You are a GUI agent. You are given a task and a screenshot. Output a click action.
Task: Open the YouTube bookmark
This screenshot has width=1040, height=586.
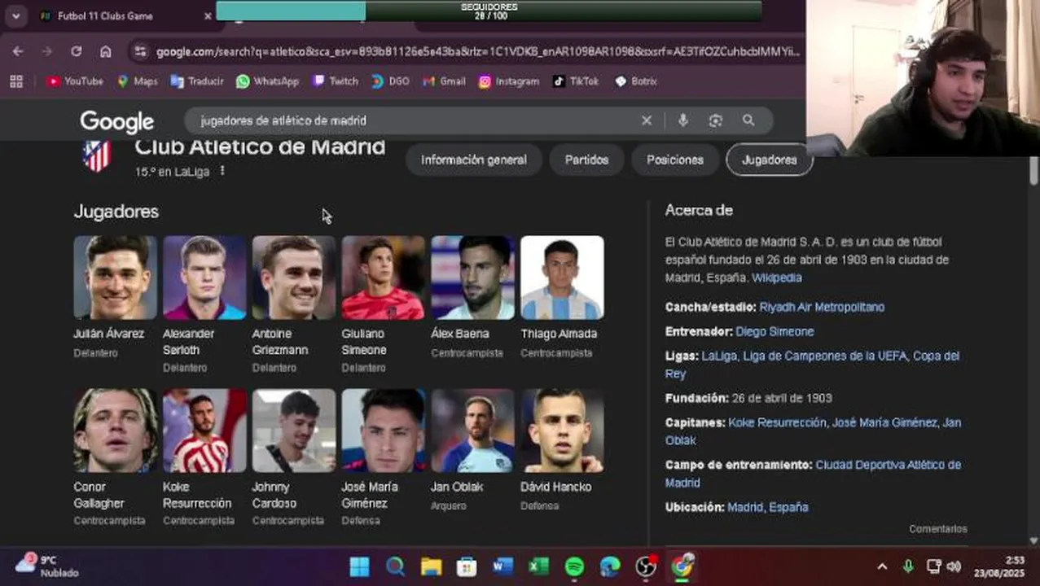click(75, 81)
